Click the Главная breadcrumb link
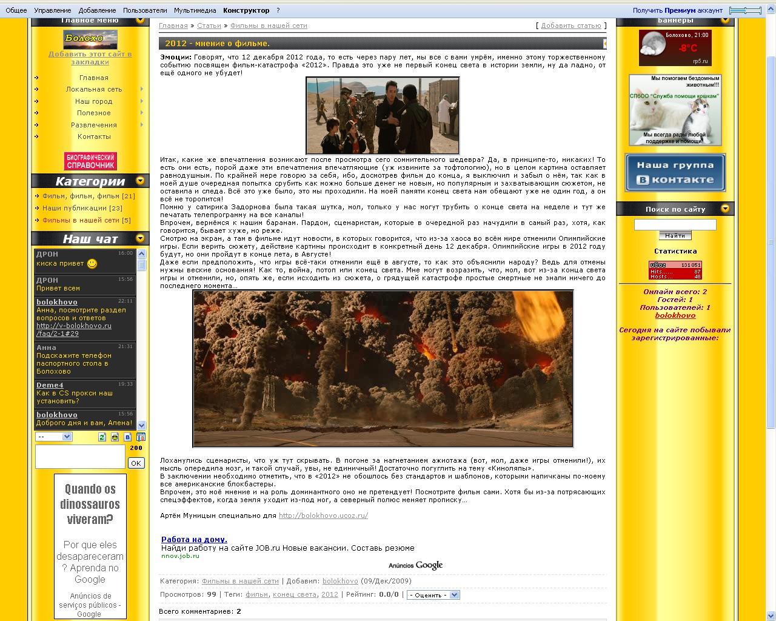776x621 pixels. coord(173,25)
